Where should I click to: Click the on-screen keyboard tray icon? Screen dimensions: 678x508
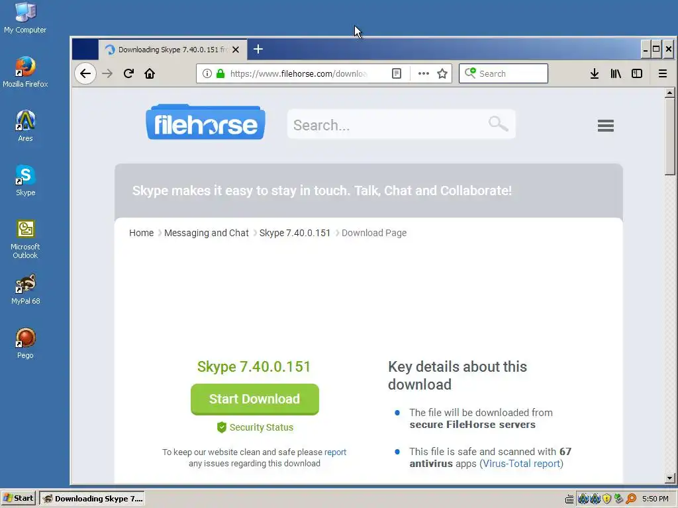pyautogui.click(x=569, y=499)
